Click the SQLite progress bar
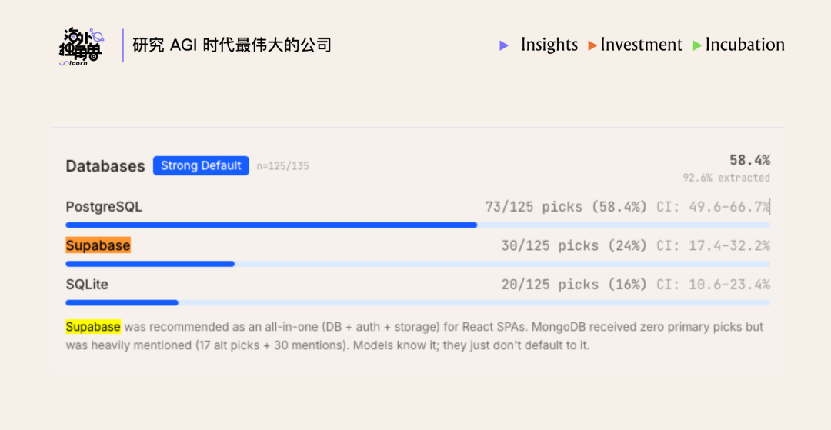831x430 pixels. pyautogui.click(x=418, y=303)
